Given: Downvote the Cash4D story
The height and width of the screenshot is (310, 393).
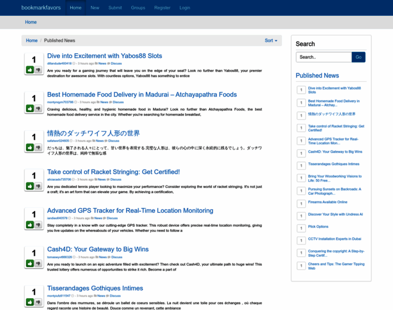Looking at the screenshot, I should 38,263.
